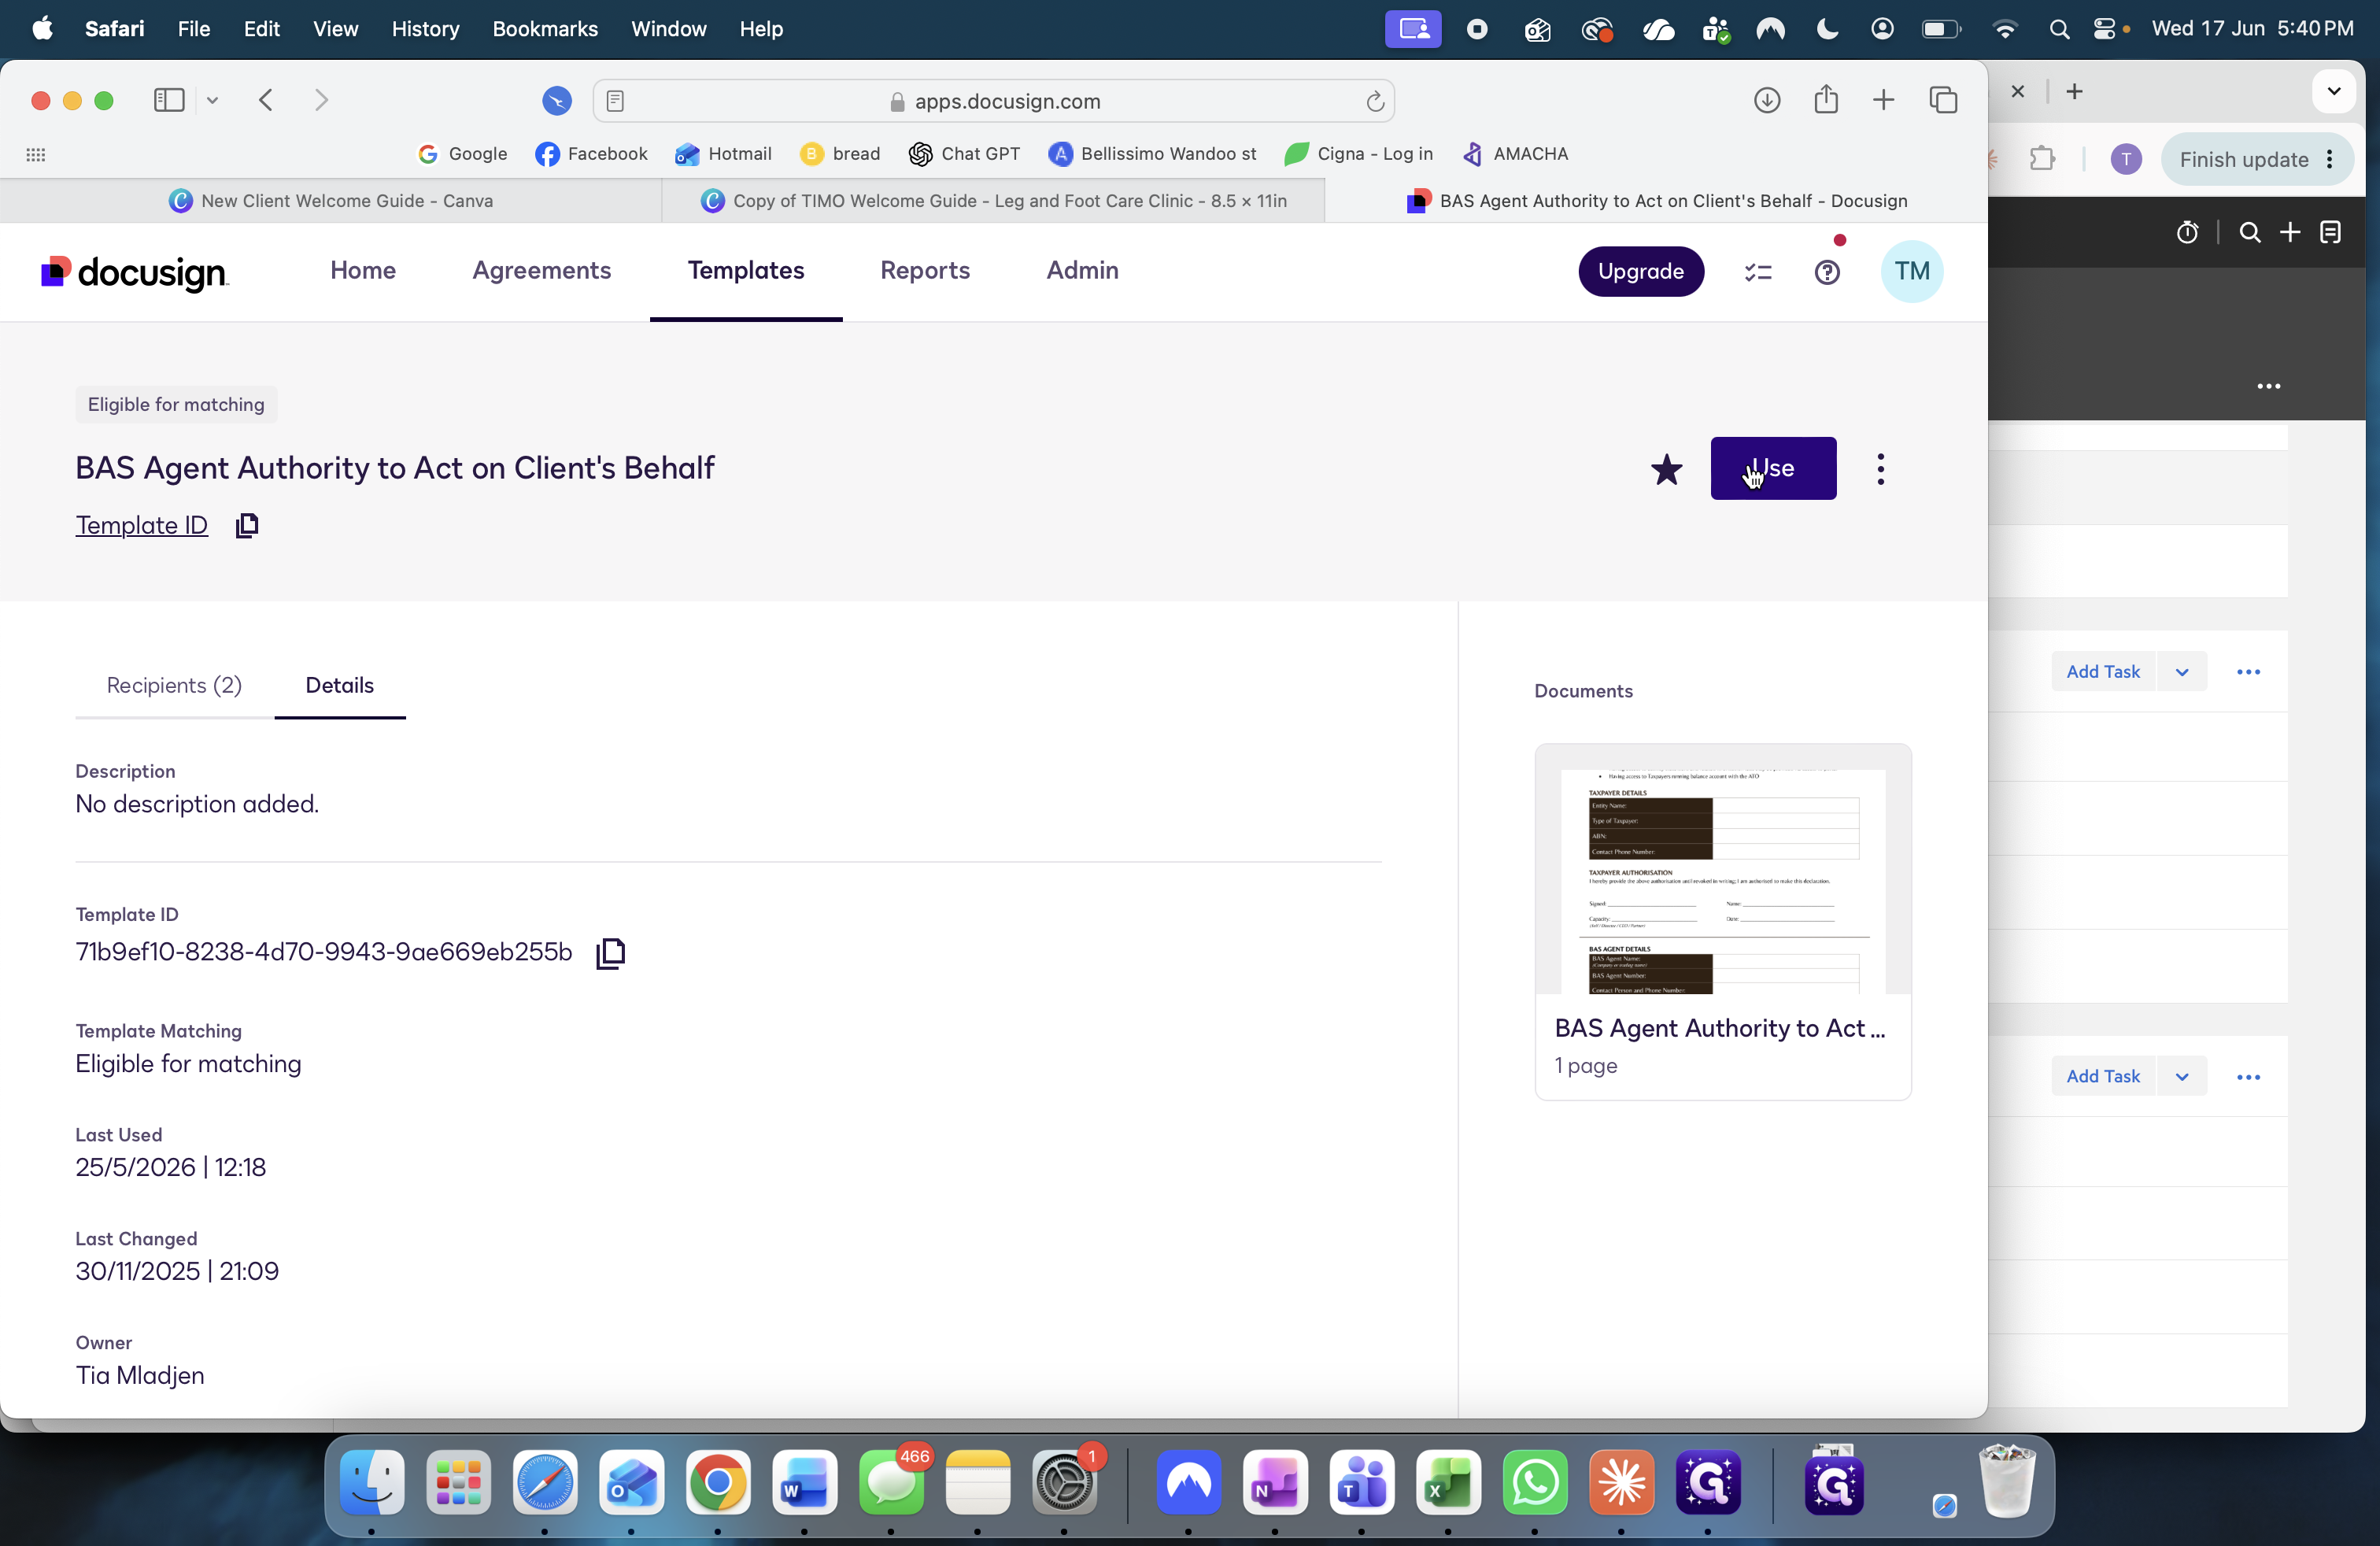Reload the Docusign page
Image resolution: width=2380 pixels, height=1546 pixels.
1375,101
